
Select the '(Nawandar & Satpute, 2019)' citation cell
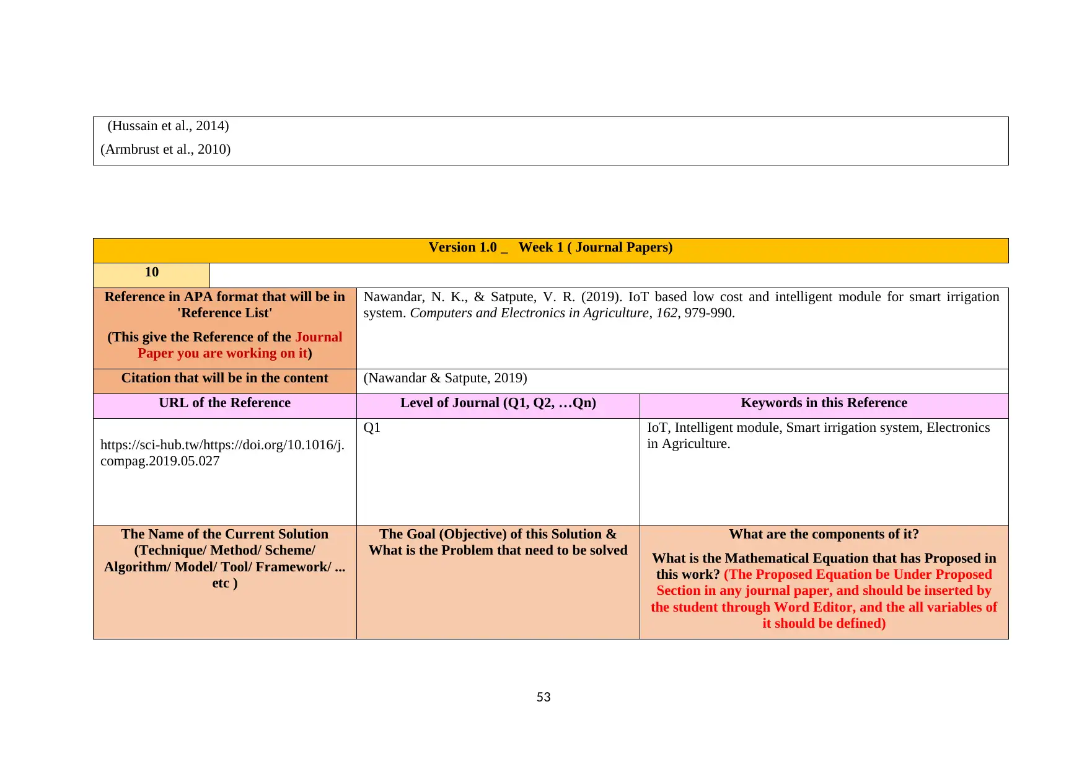pyautogui.click(x=682, y=381)
